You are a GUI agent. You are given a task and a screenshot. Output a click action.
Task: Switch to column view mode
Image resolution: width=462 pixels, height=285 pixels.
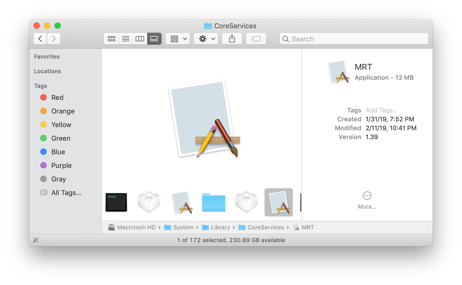pyautogui.click(x=140, y=39)
